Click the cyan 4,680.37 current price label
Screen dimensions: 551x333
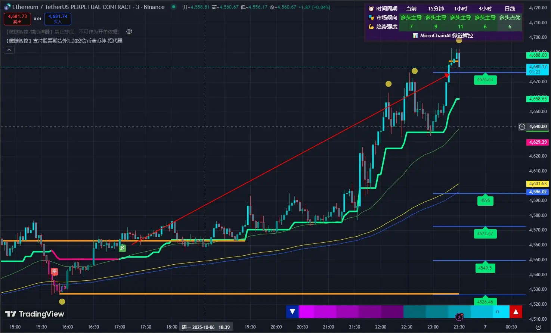pyautogui.click(x=538, y=69)
